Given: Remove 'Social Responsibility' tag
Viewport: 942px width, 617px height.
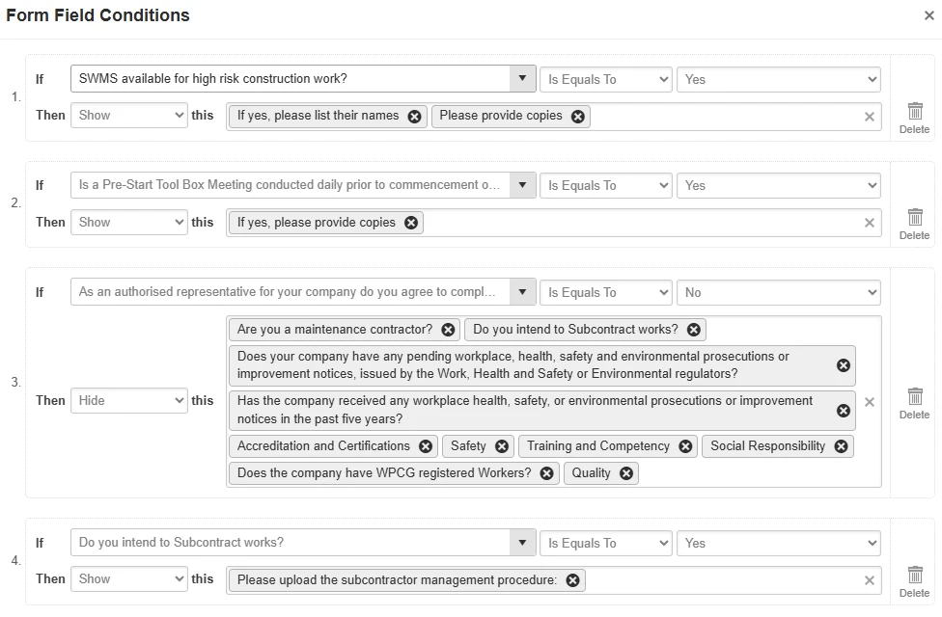Looking at the screenshot, I should click(x=841, y=446).
